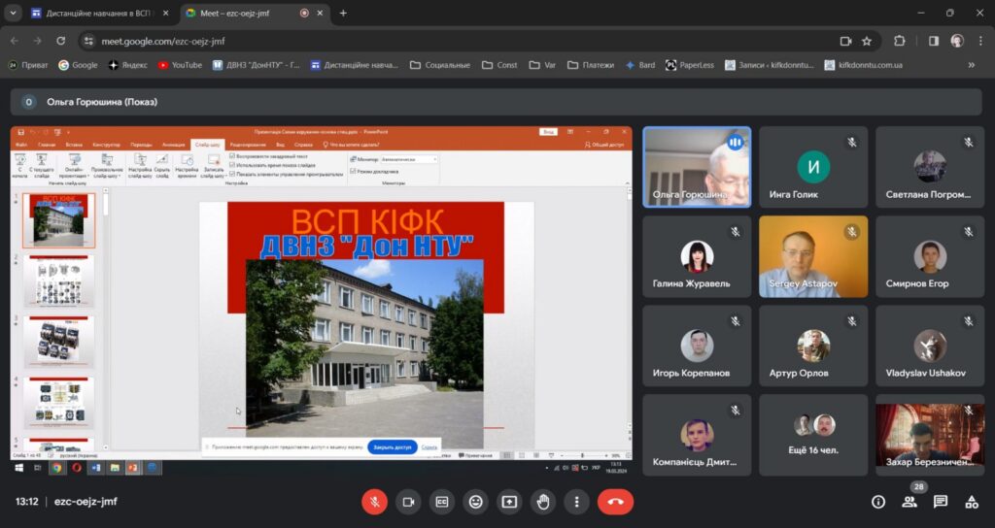This screenshot has height=528, width=995.
Task: Open chat with everyone panel
Action: [941, 502]
